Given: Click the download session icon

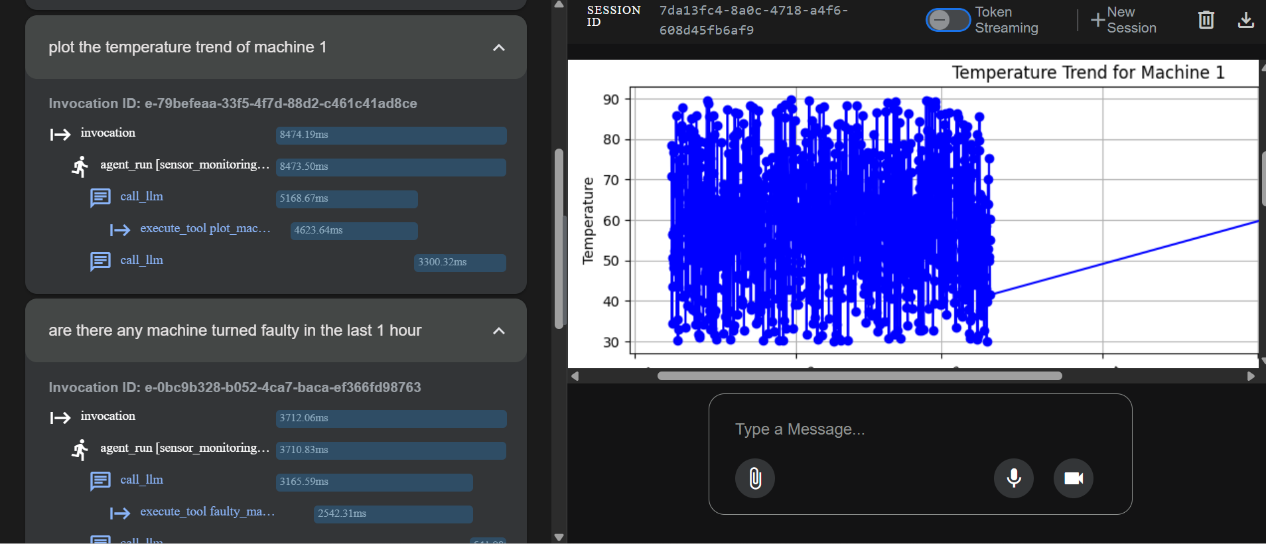Looking at the screenshot, I should tap(1246, 20).
